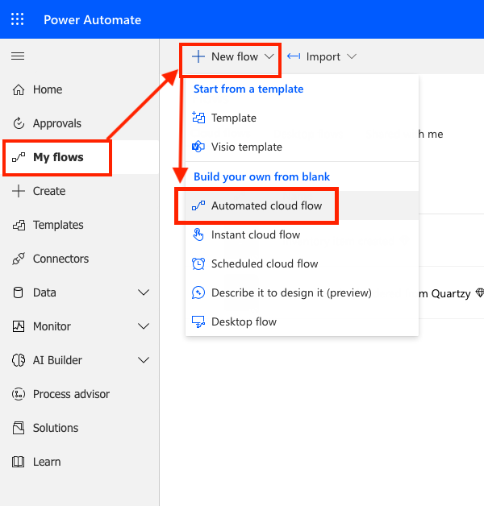484x506 pixels.
Task: Collapse the navigation hamburger menu
Action: coord(18,56)
